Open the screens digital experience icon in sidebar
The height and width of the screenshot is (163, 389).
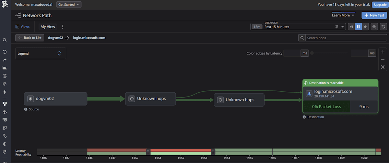(5, 128)
